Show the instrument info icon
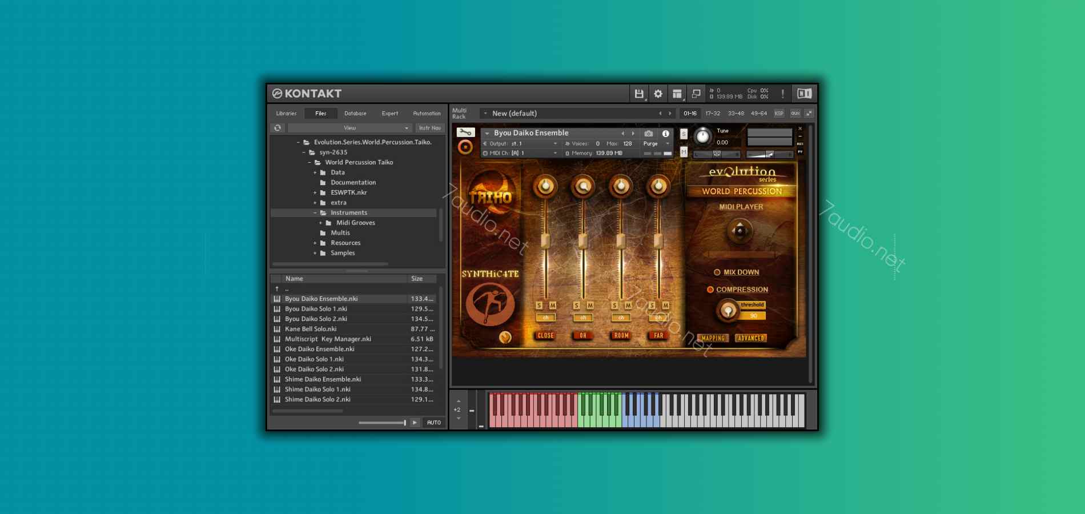 tap(665, 133)
